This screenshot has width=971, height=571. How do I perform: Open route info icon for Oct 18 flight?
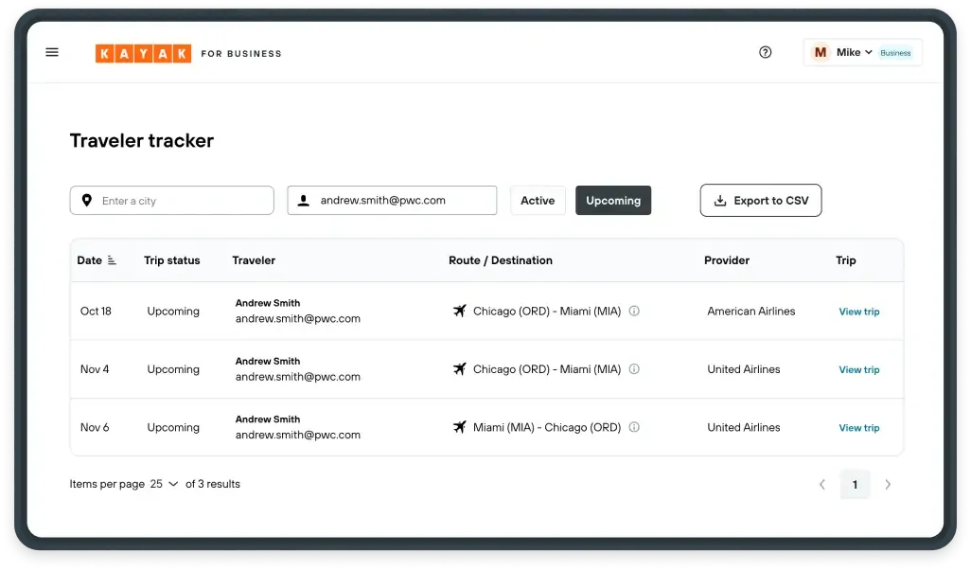point(634,311)
